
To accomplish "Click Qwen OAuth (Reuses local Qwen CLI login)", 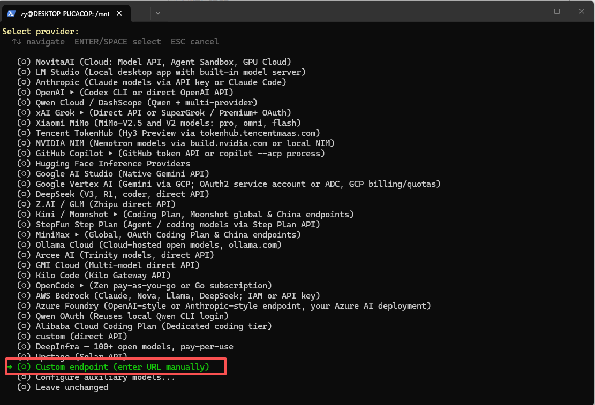I will pyautogui.click(x=123, y=316).
